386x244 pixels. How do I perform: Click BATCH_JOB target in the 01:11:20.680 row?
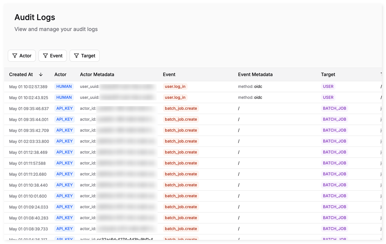point(335,174)
